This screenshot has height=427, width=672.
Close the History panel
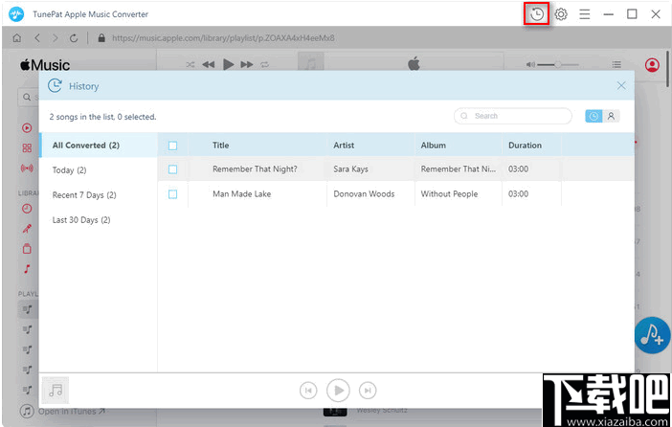coord(621,86)
